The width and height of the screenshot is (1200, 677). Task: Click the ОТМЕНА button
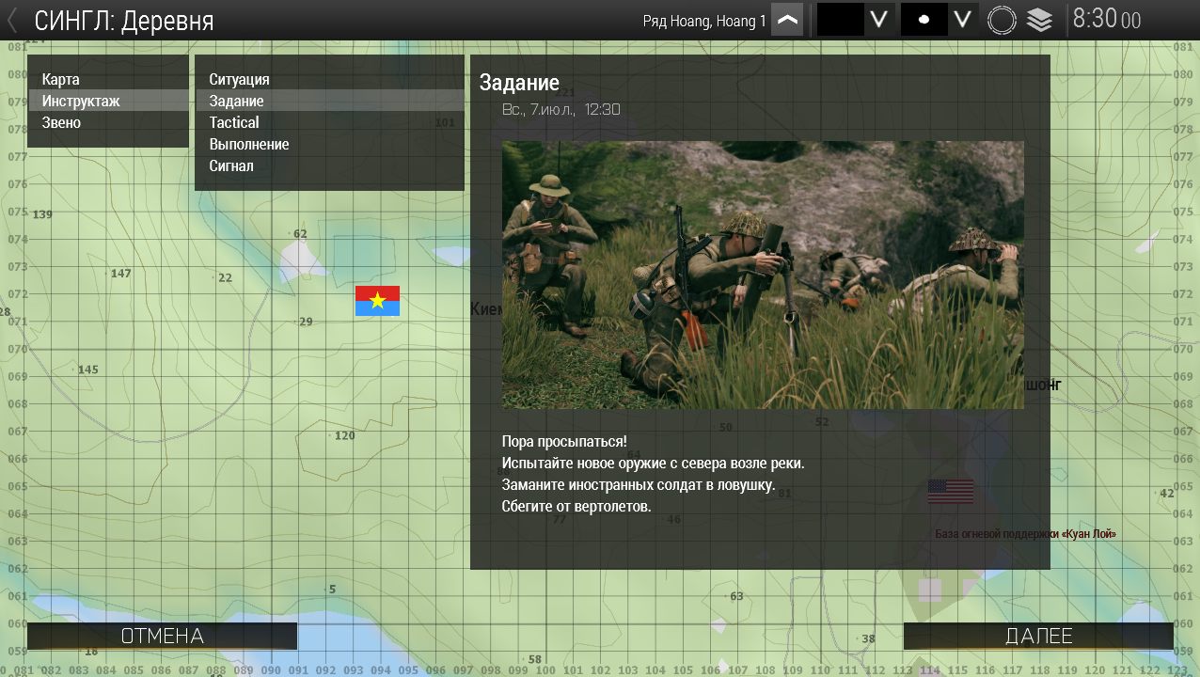(x=162, y=636)
